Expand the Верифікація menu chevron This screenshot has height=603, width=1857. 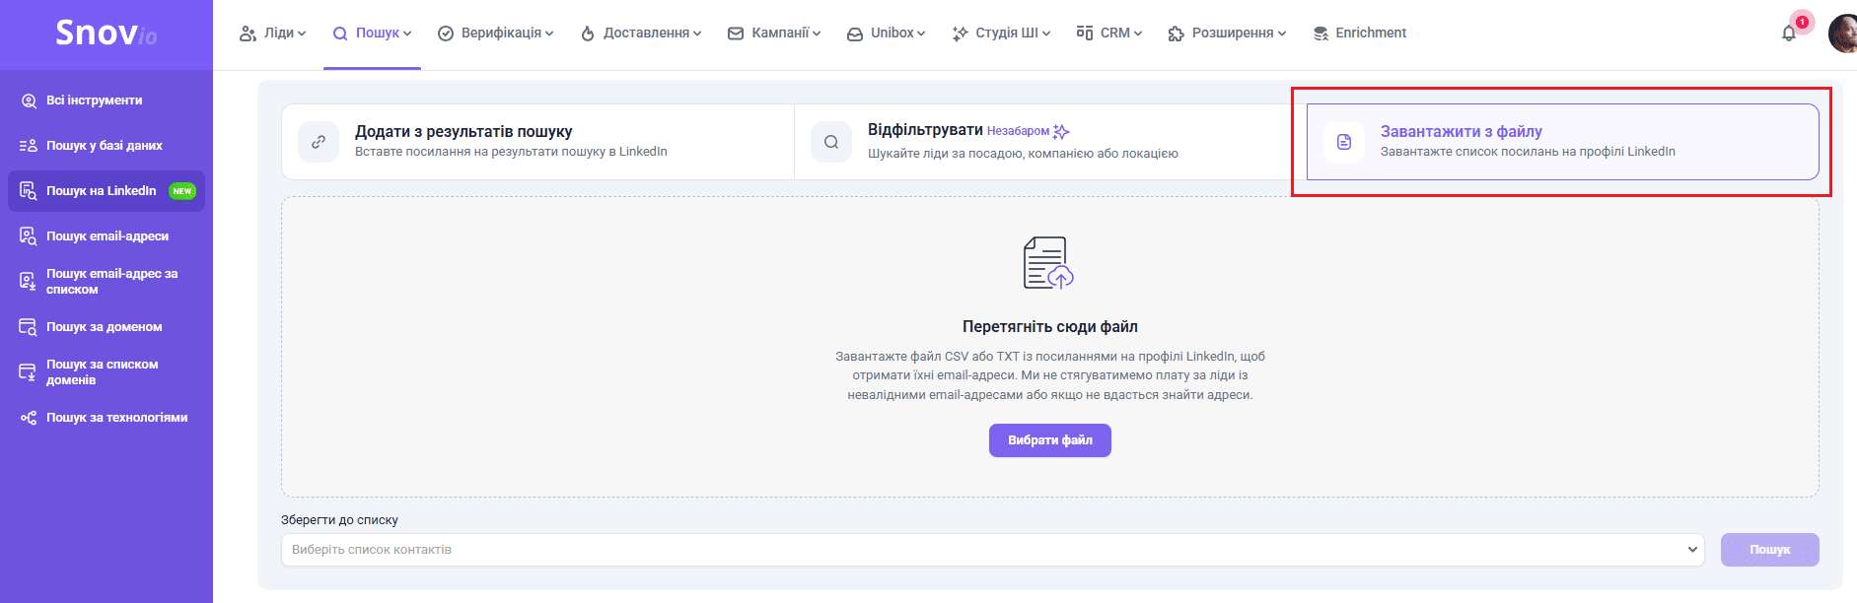click(x=549, y=33)
